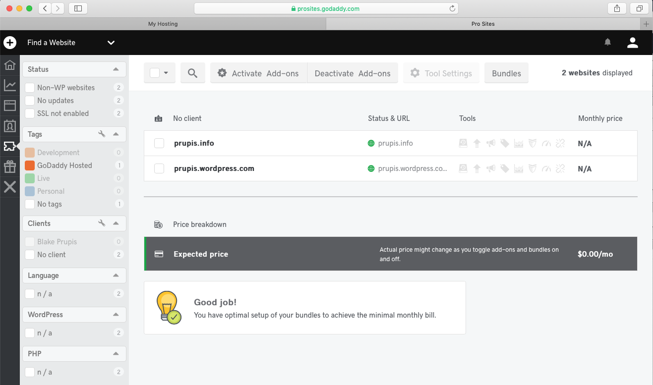Switch to the My Hosting tab
Image resolution: width=653 pixels, height=385 pixels.
click(163, 24)
